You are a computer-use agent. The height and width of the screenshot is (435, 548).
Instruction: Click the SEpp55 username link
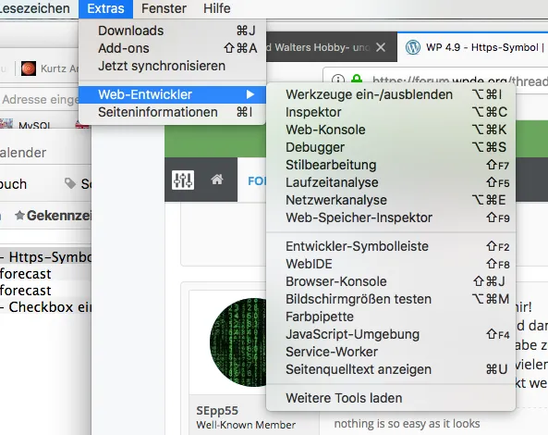pyautogui.click(x=217, y=410)
